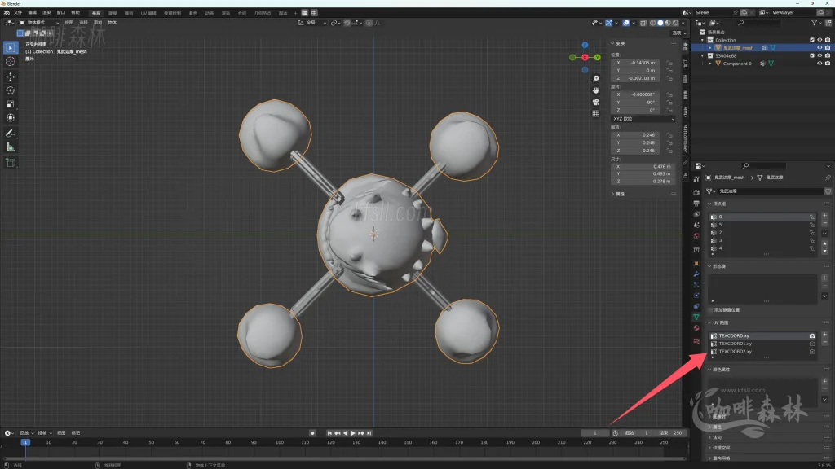Open the 文件 (File) menu
This screenshot has height=469, width=835.
point(18,13)
